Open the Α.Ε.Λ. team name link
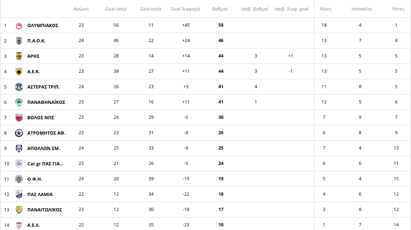 coord(34,225)
